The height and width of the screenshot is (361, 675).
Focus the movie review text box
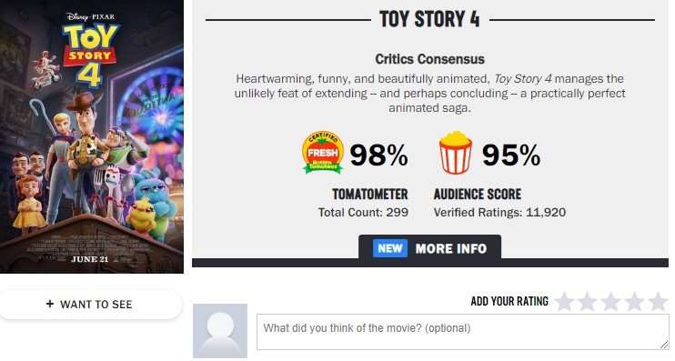tap(462, 332)
